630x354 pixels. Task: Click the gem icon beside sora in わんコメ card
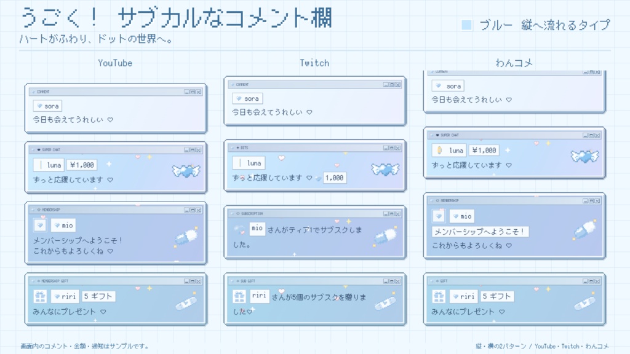click(x=438, y=85)
